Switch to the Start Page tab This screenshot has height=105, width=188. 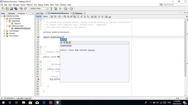[40, 13]
